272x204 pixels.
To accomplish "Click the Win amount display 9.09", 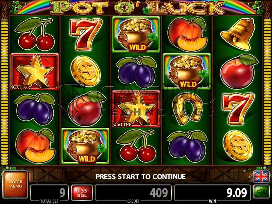I will tap(212, 192).
